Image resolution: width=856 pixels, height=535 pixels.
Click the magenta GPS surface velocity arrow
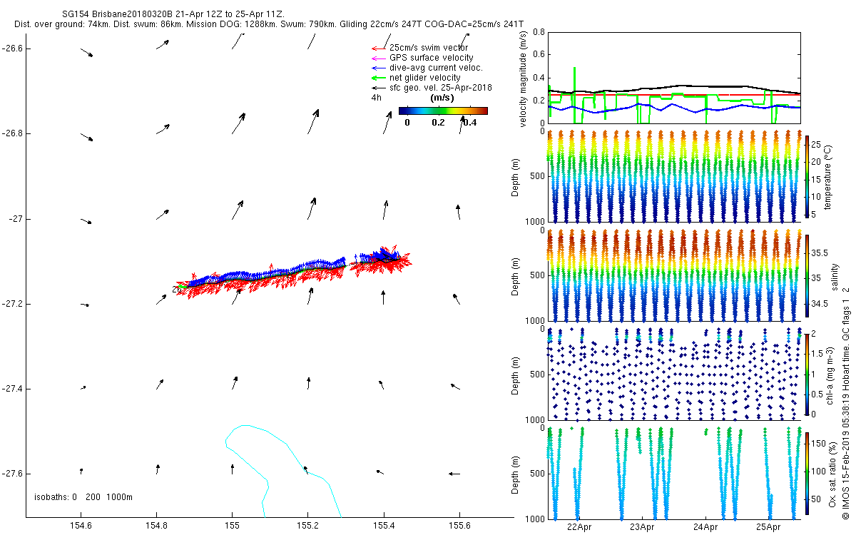coord(378,58)
